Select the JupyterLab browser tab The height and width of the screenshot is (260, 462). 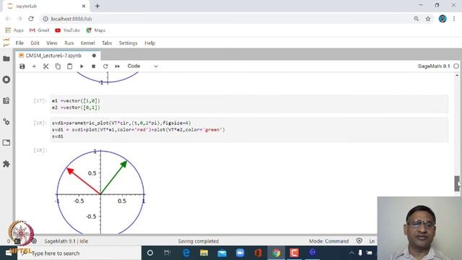tap(45, 6)
